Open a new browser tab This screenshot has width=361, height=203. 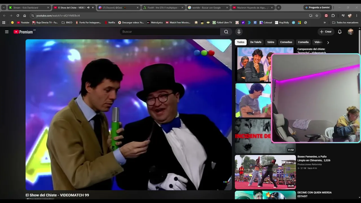[279, 8]
